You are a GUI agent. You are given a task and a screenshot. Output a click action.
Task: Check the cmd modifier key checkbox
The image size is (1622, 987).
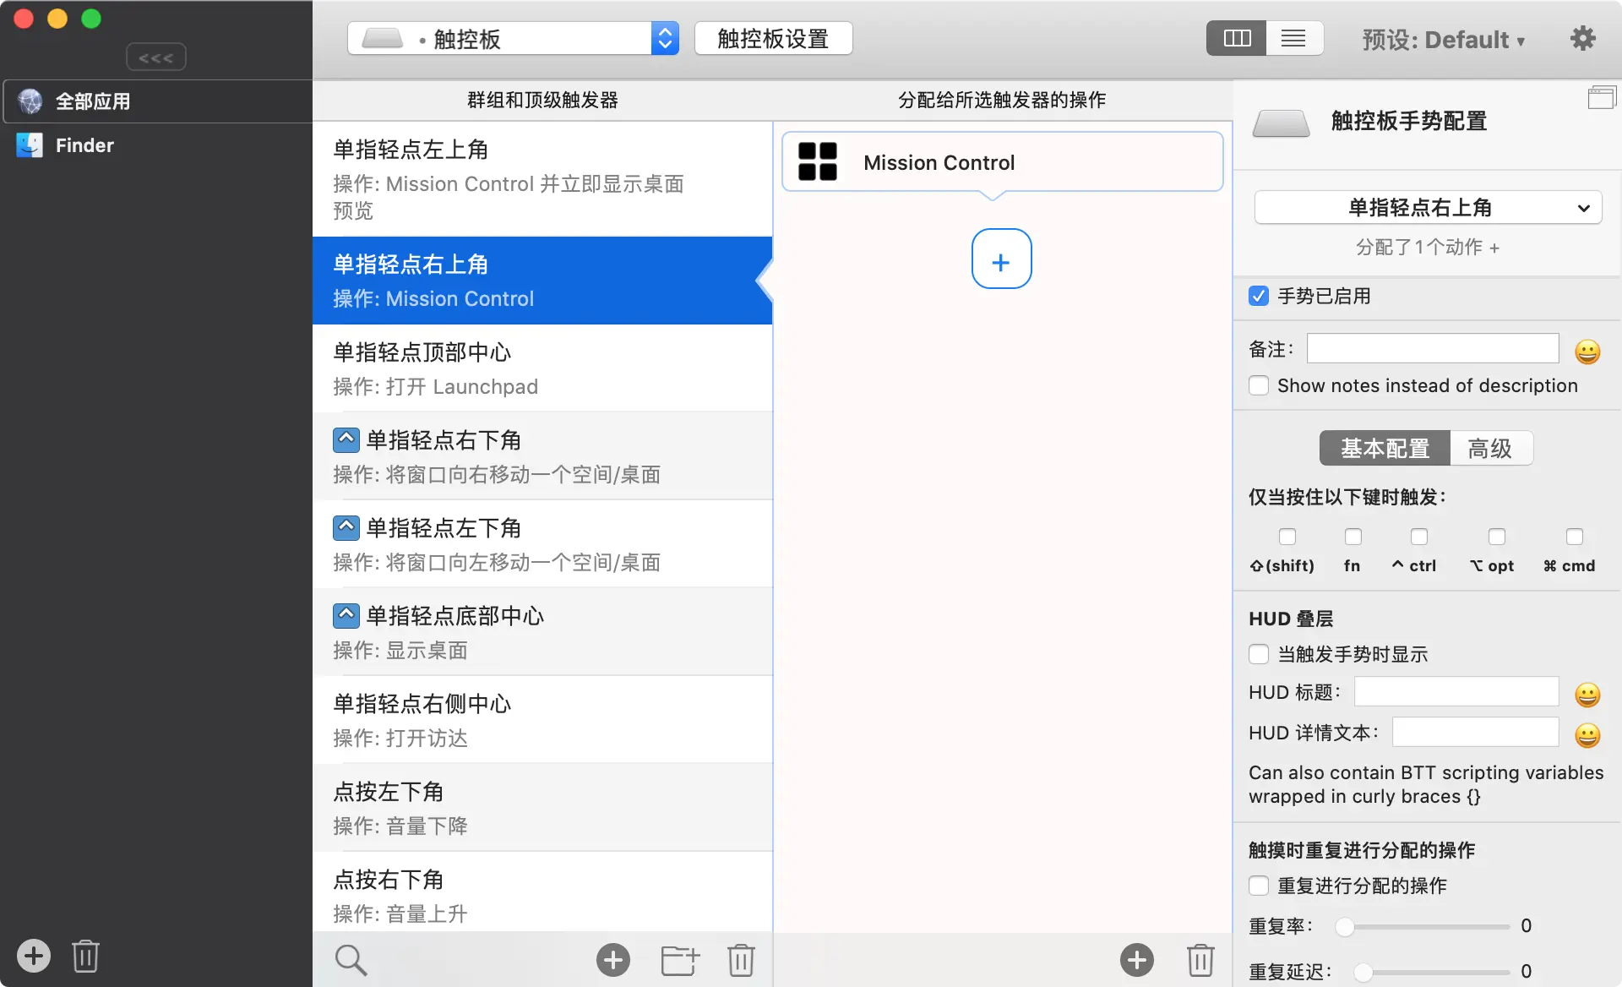(1574, 537)
